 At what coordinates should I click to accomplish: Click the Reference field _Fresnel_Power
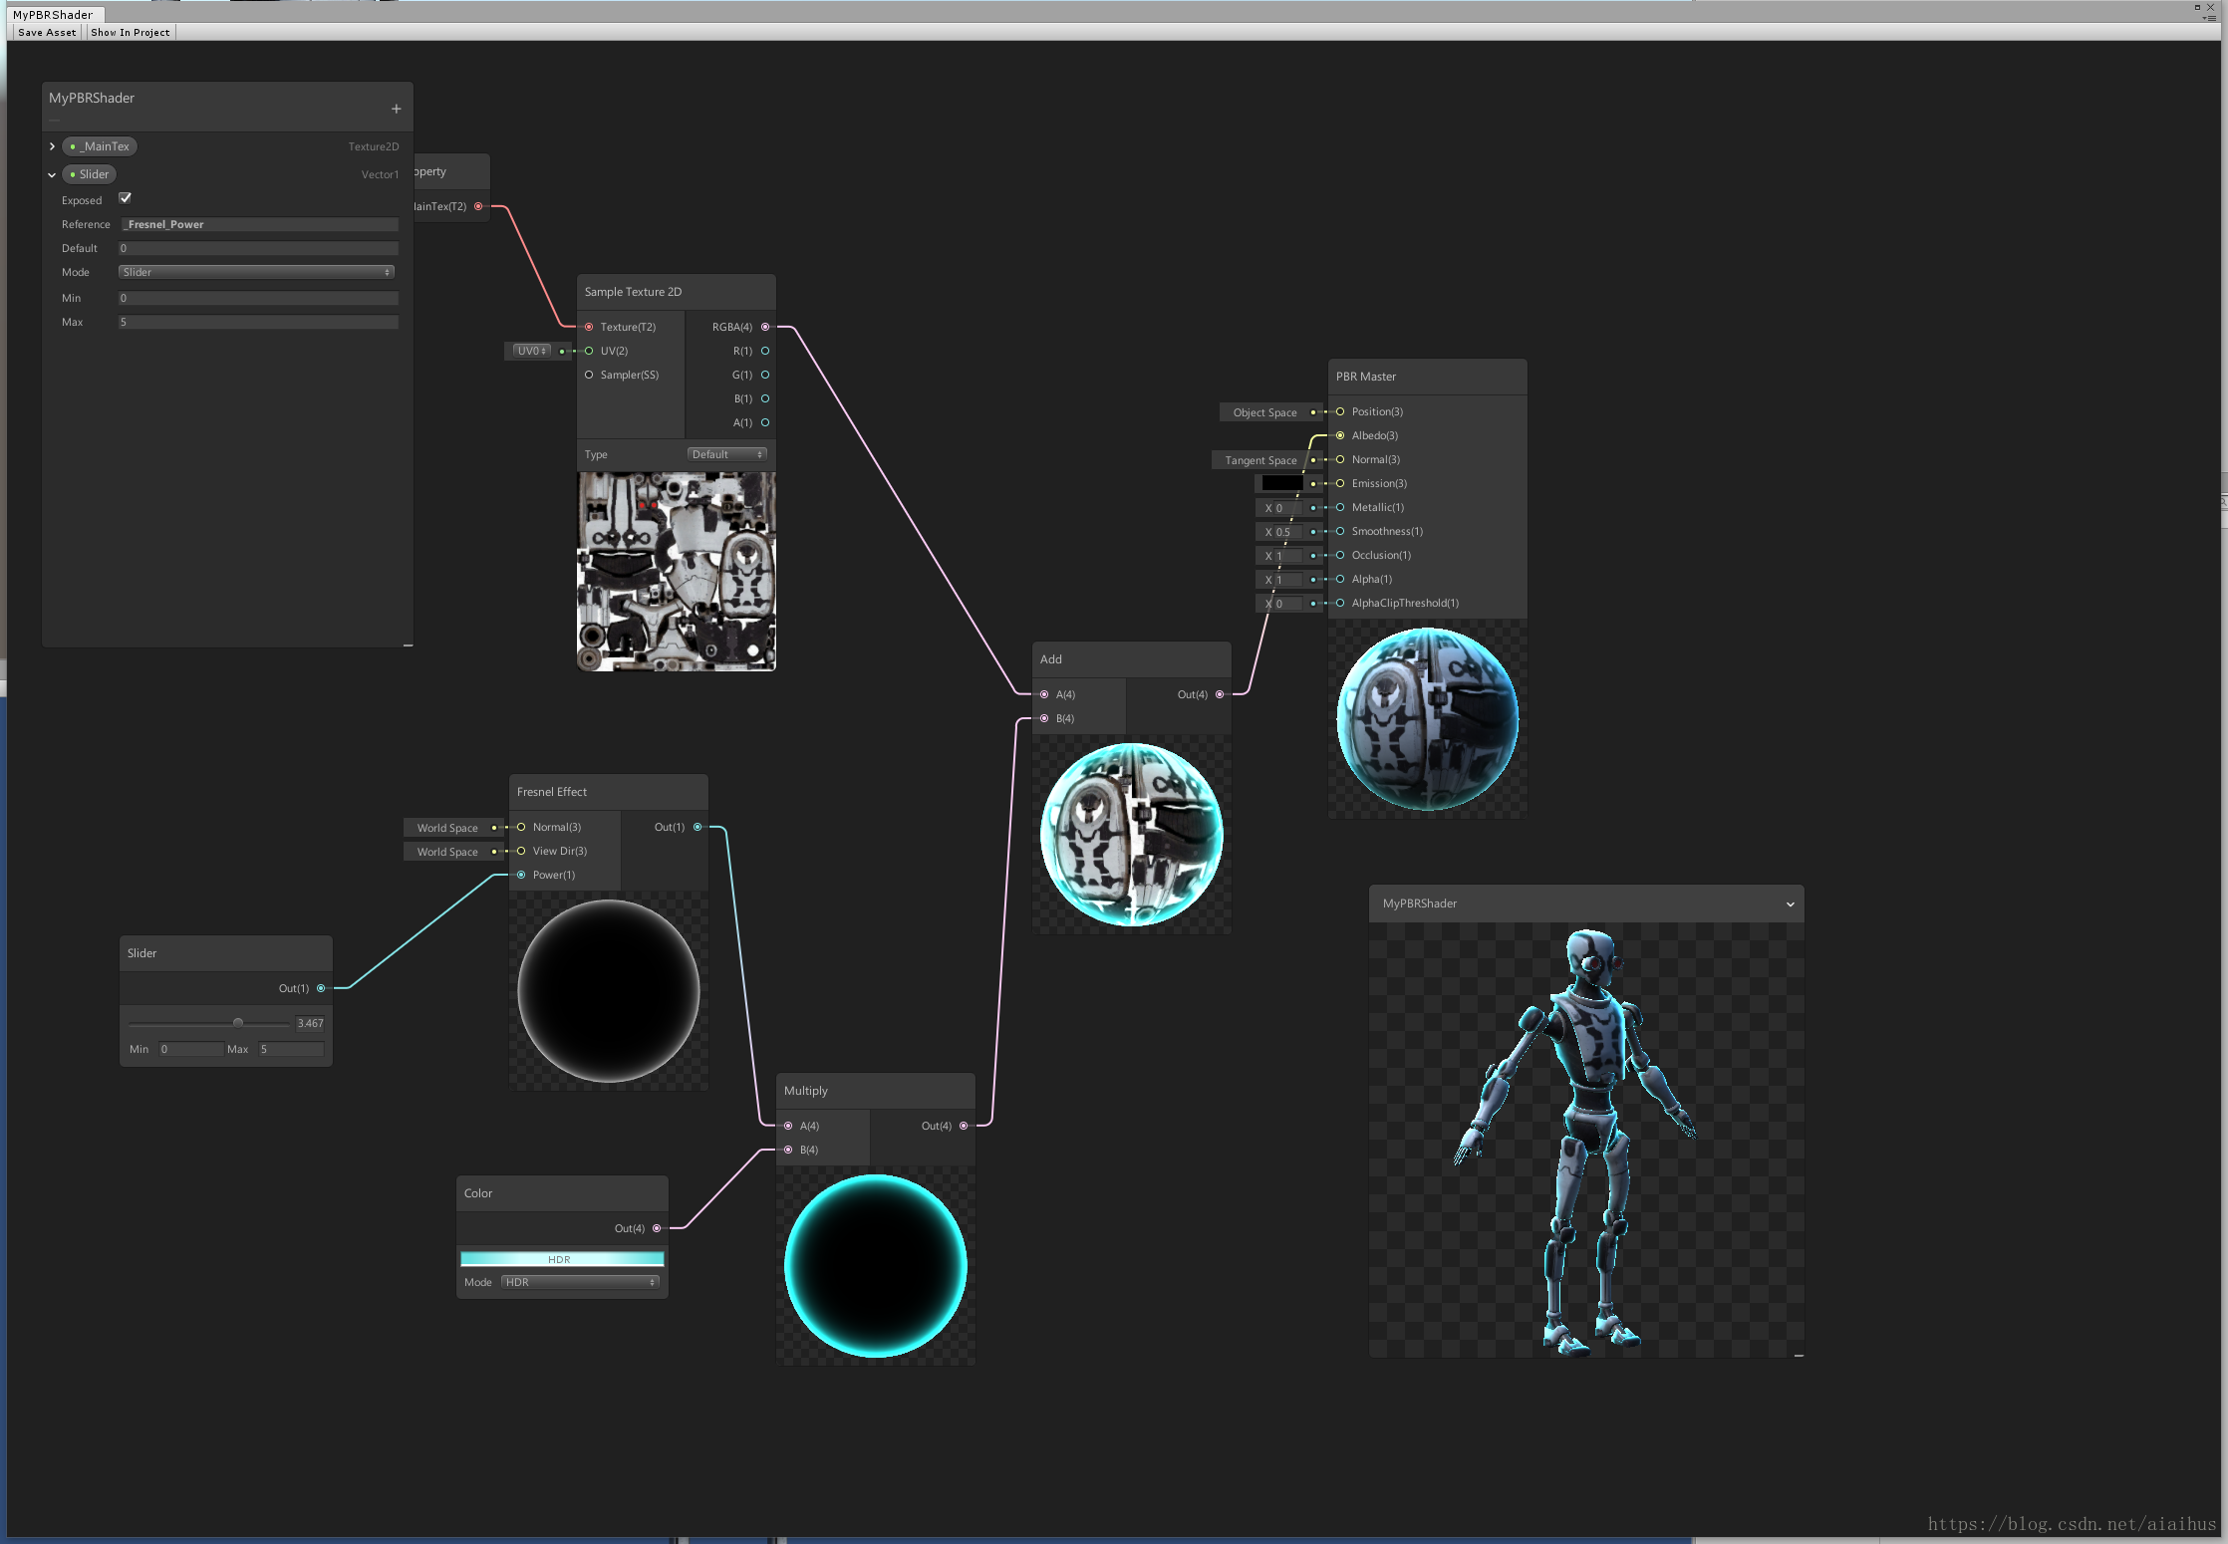click(259, 224)
